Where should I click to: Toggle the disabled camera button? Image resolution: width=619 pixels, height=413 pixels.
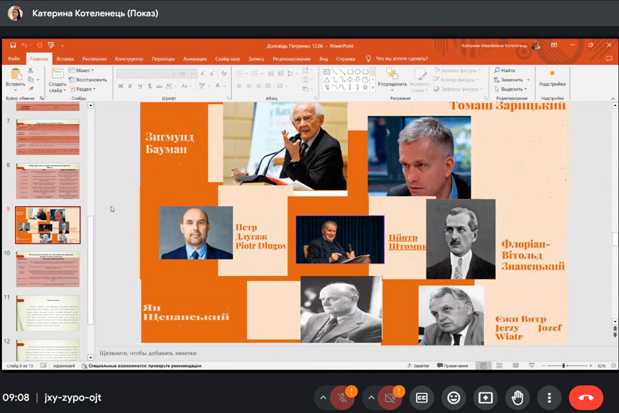(x=389, y=397)
